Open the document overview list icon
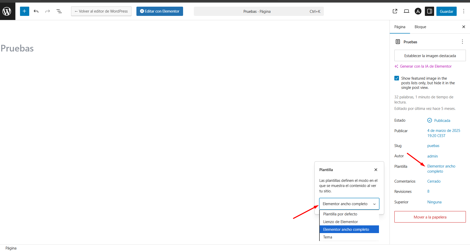 (59, 11)
